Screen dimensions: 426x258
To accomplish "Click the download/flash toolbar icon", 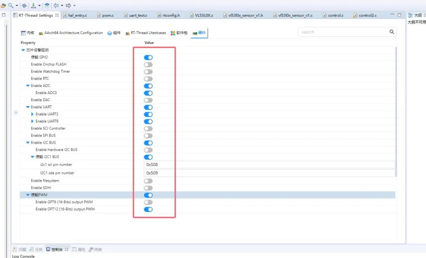I will click(34, 6).
